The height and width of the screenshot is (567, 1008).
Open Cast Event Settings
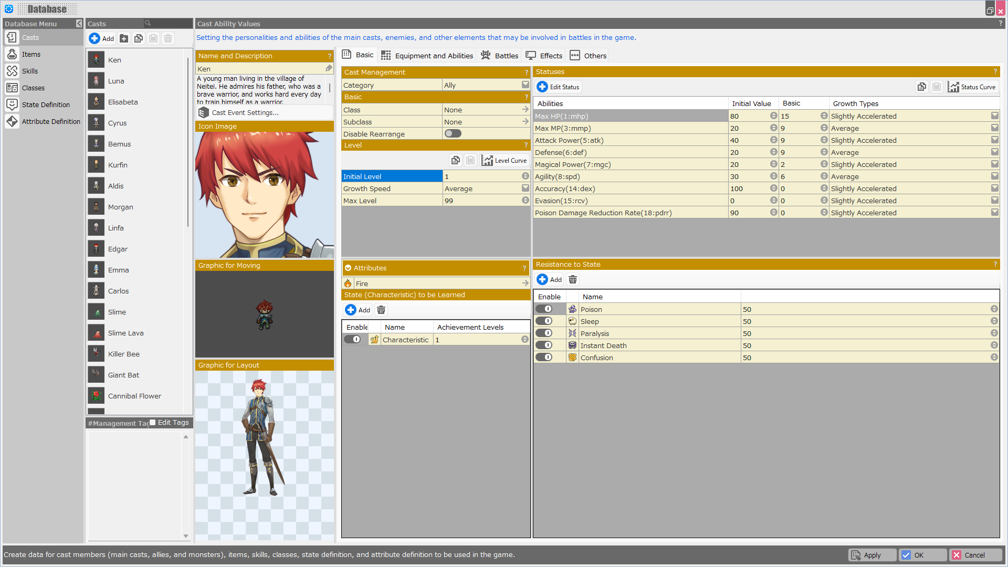[245, 112]
